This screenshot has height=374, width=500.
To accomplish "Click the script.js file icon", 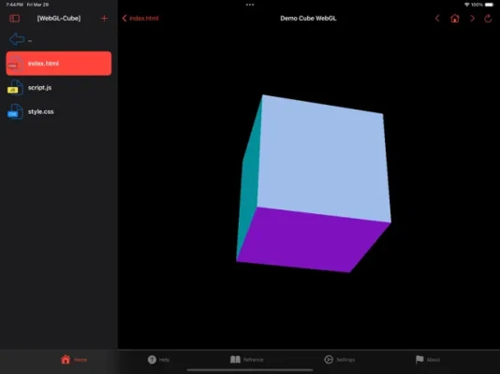I will pos(15,88).
